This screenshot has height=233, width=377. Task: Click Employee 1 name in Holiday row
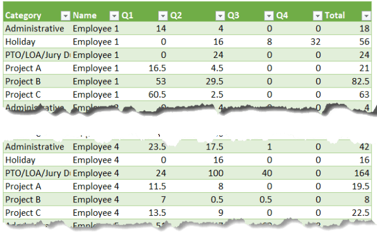96,42
